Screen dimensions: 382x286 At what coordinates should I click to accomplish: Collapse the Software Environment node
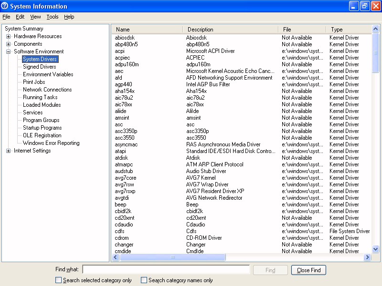click(8, 51)
